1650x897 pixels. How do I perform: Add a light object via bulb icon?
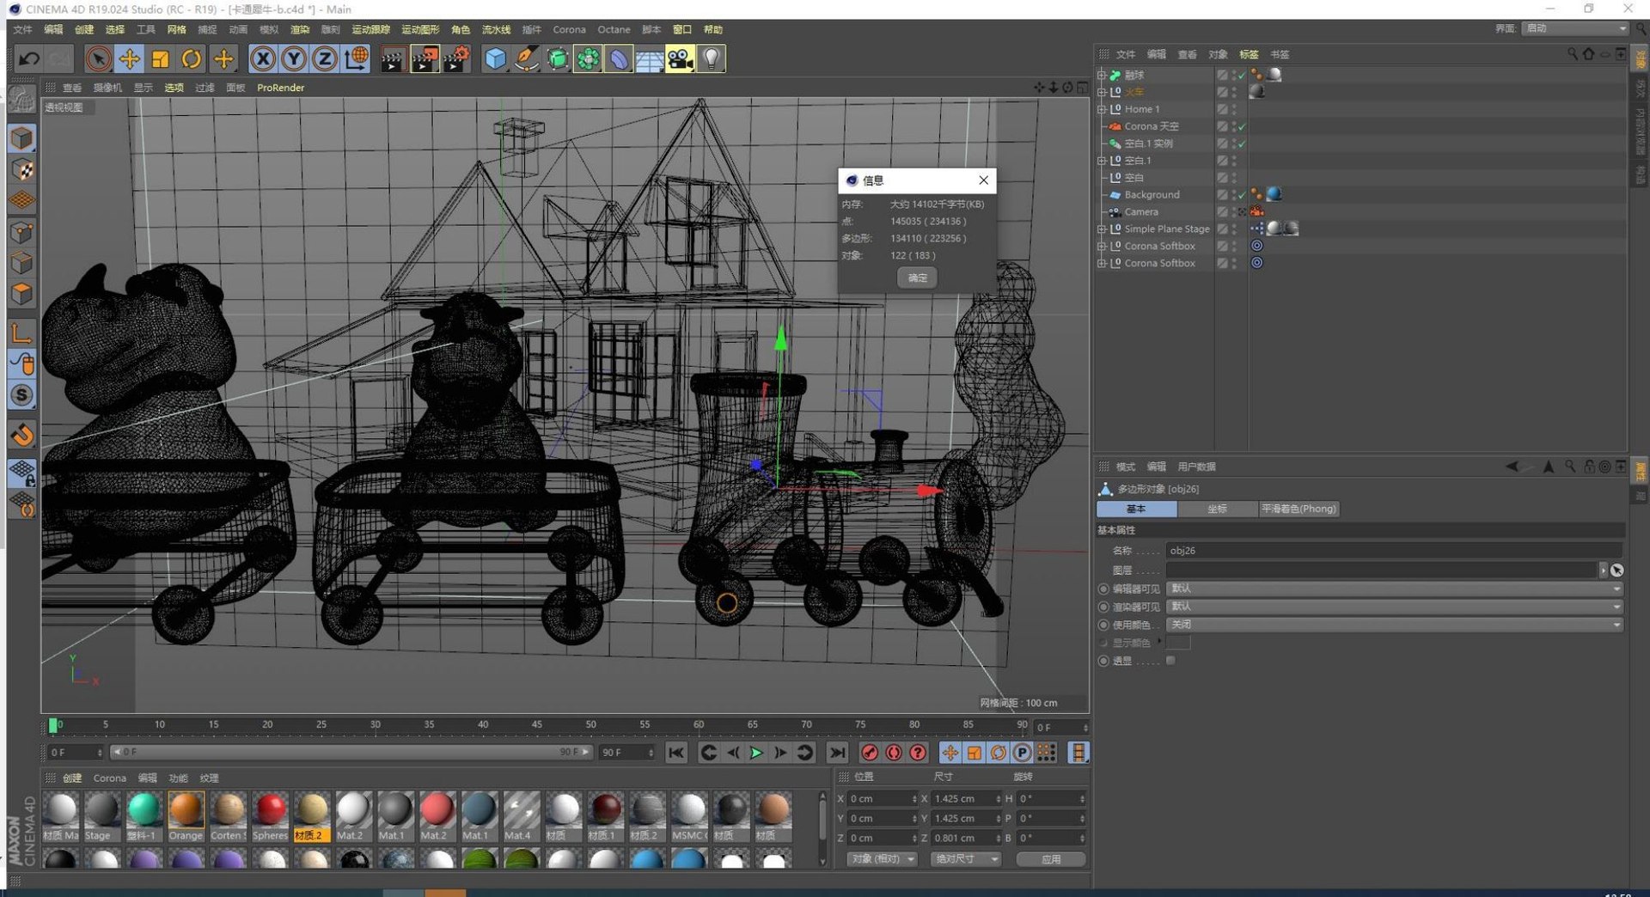tap(711, 58)
